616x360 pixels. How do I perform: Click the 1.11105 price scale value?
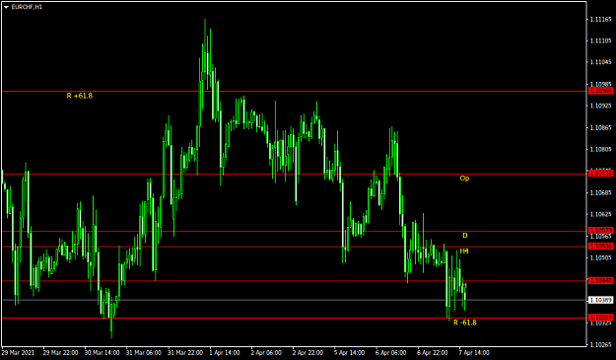point(600,40)
